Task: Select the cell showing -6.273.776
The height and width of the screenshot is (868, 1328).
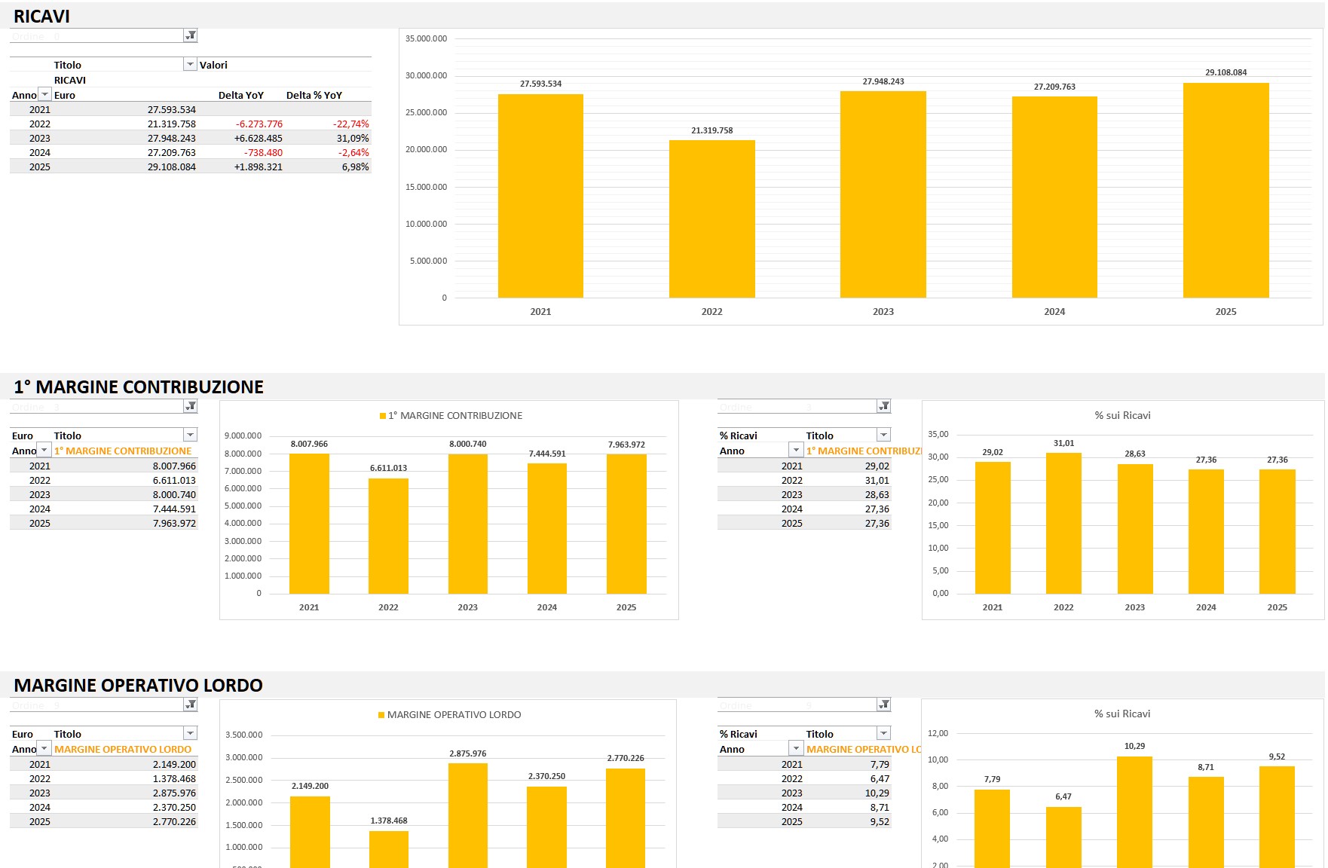Action: point(259,124)
